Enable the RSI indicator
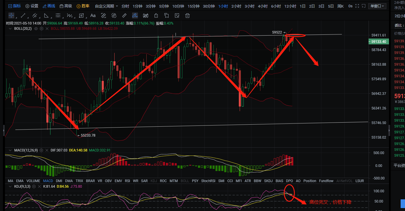The width and height of the screenshot is (405, 211). point(127,181)
